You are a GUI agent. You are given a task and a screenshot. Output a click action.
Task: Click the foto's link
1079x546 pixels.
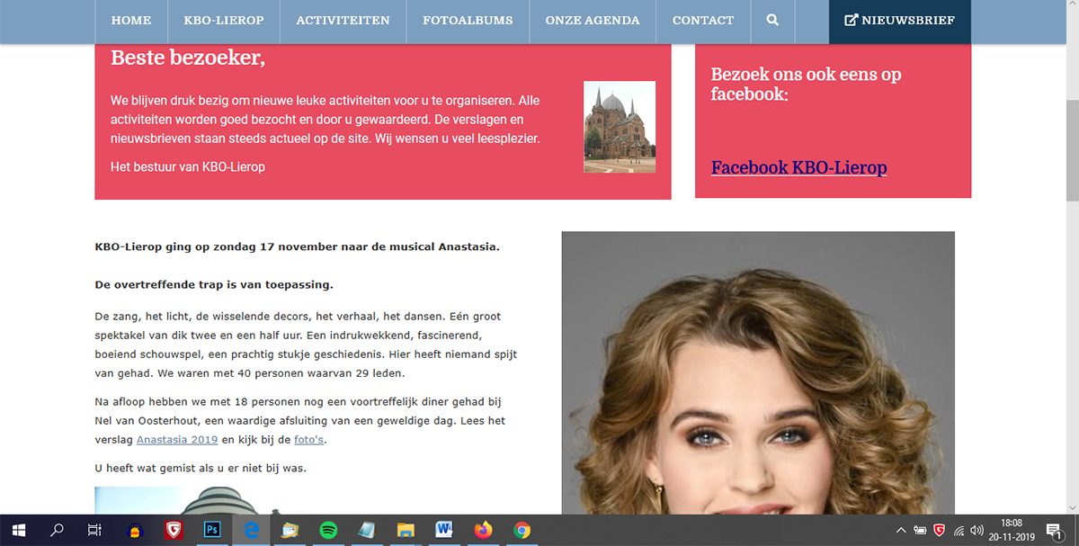(x=310, y=440)
